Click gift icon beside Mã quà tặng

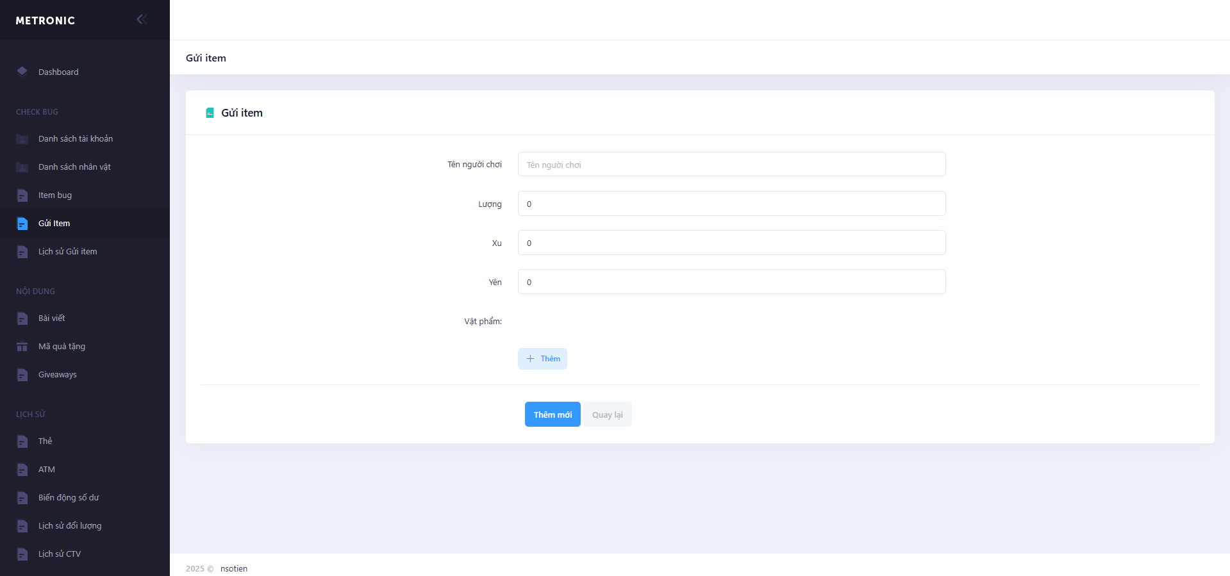pyautogui.click(x=22, y=347)
